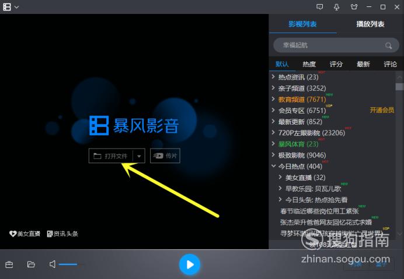The height and width of the screenshot is (279, 404).
Task: Sort list by 评论
Action: 390,64
